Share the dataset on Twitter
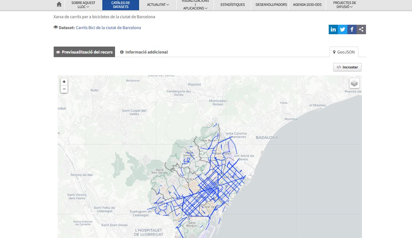Viewport: 412px width, 238px height. click(342, 29)
